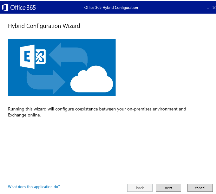Click the 'Hybrid Configuration Wizard' heading
Screen dimensions: 216x194
[44, 26]
